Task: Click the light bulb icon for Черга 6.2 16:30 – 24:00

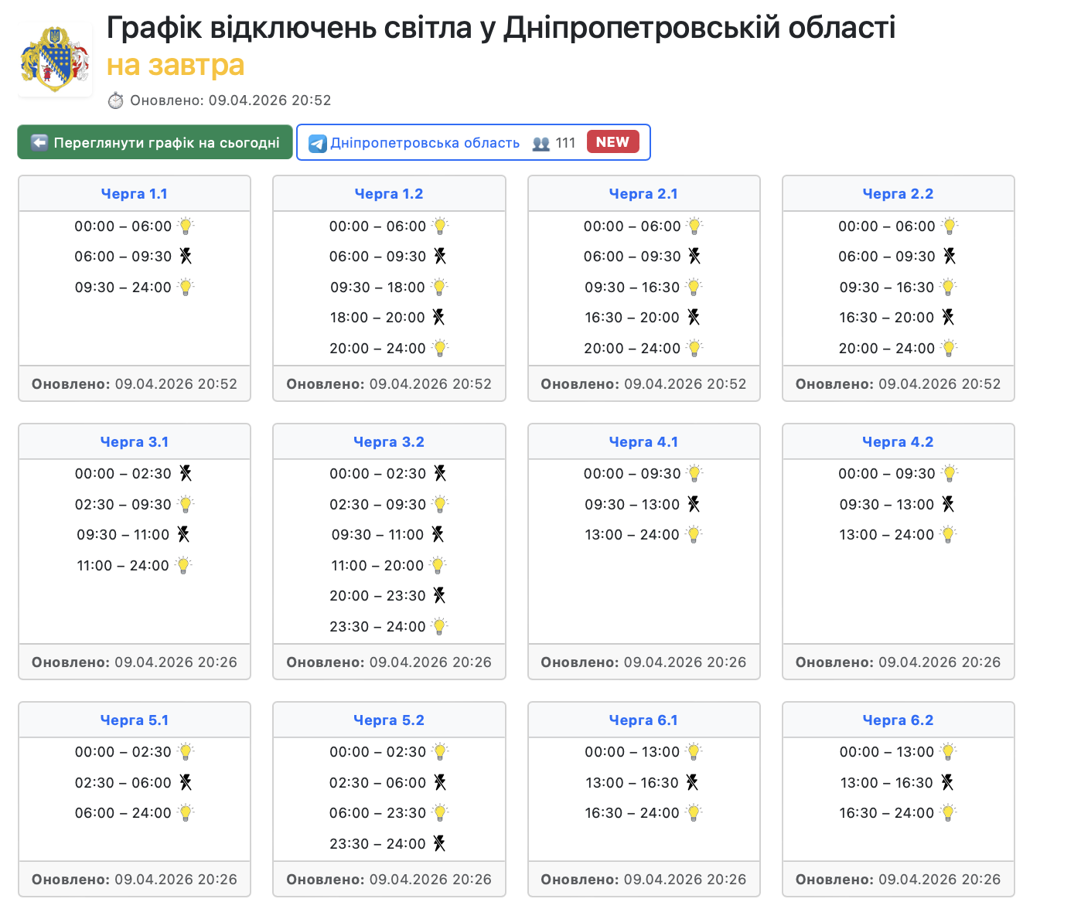Action: [949, 812]
